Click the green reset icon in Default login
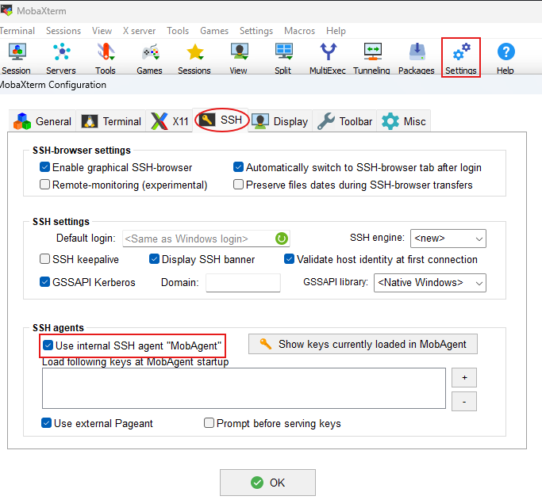This screenshot has width=542, height=500. click(x=282, y=239)
